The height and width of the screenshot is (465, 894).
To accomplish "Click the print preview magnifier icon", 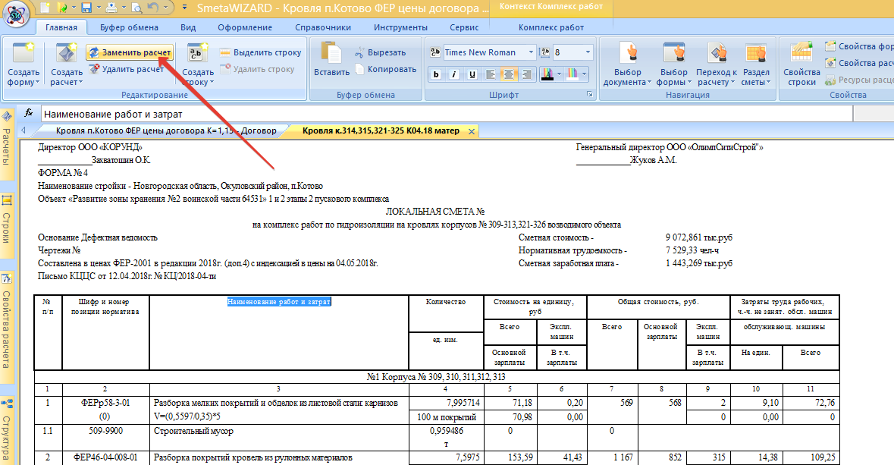I will (x=136, y=8).
